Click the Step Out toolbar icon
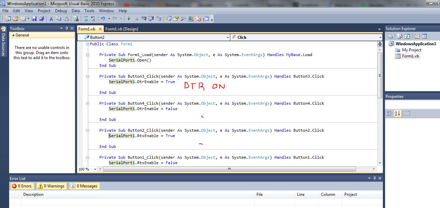The height and width of the screenshot is (208, 440). coord(159,19)
